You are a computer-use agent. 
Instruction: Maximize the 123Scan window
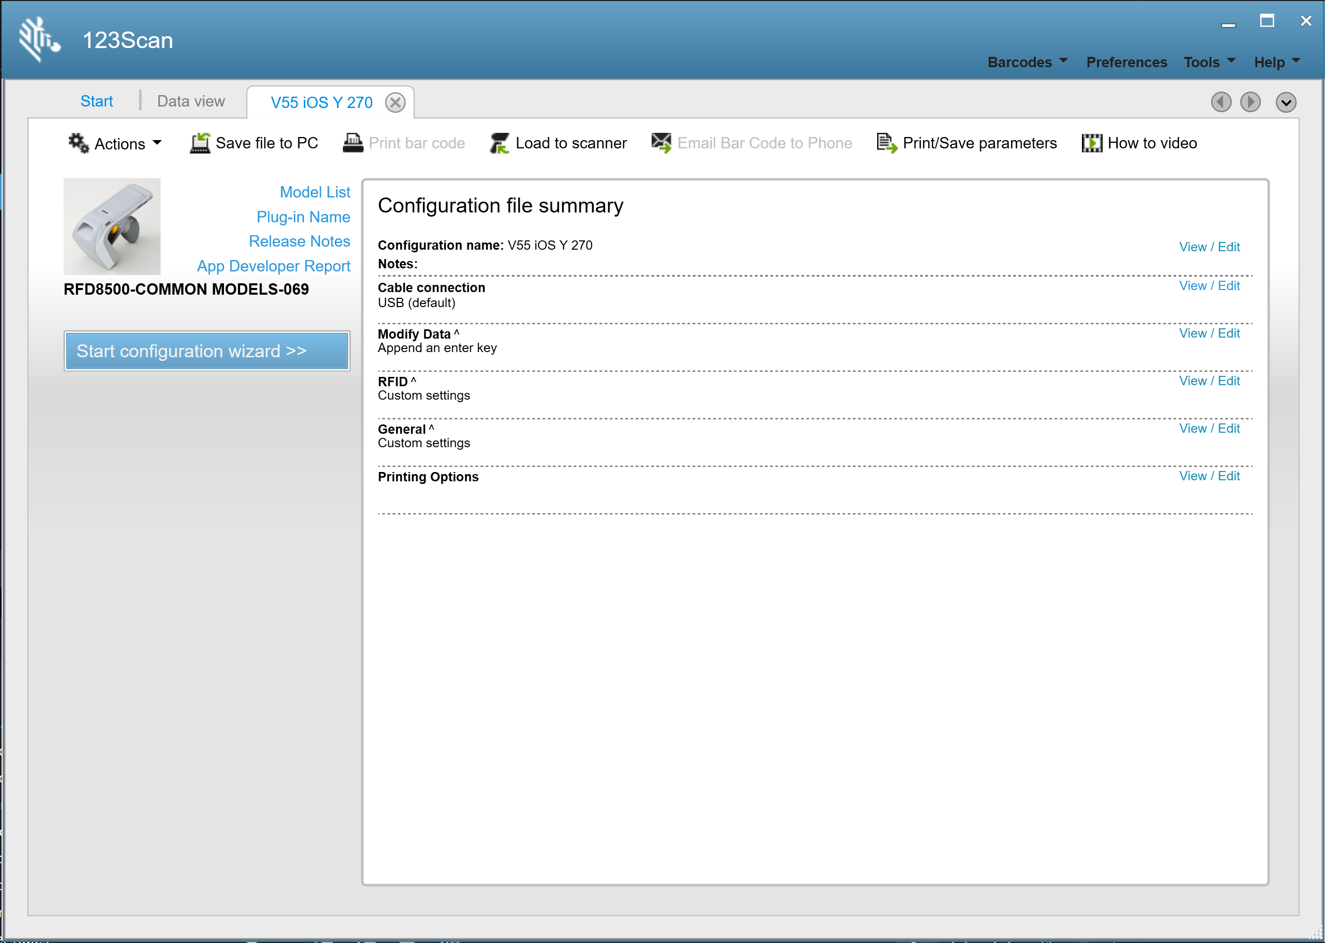pyautogui.click(x=1267, y=21)
